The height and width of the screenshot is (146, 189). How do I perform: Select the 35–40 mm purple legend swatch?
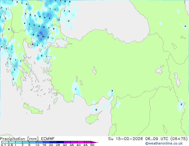74,142
